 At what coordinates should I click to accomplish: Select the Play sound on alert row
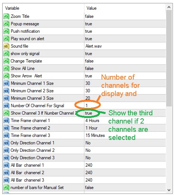pyautogui.click(x=84, y=39)
